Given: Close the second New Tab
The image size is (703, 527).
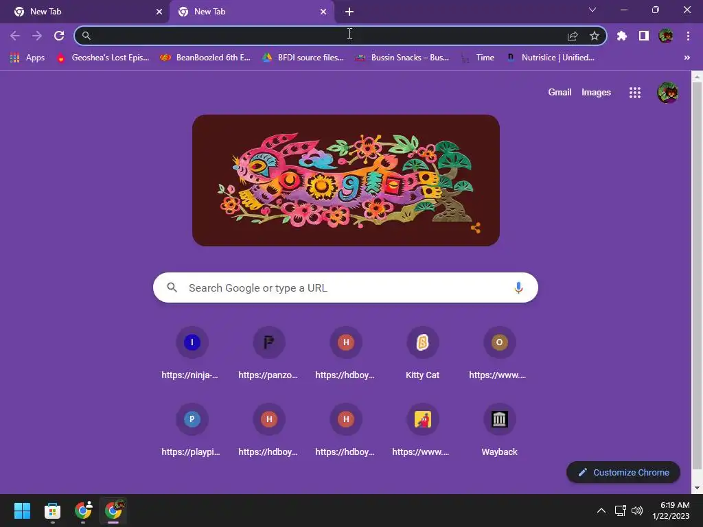Looking at the screenshot, I should click(323, 12).
